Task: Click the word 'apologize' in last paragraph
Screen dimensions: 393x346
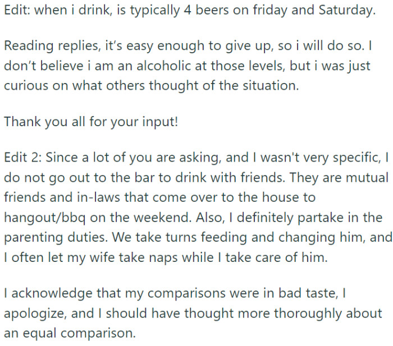Action: pos(35,314)
